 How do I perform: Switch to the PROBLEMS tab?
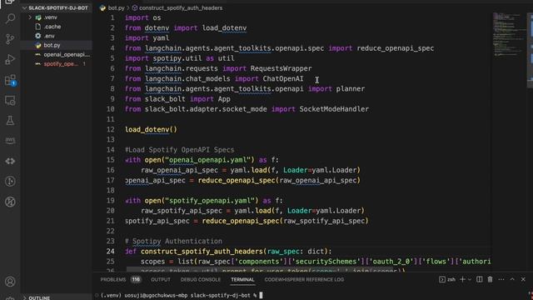click(x=113, y=279)
